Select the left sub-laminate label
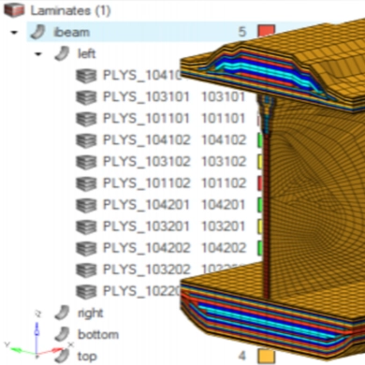Viewport: 365px width, 365px height. pyautogui.click(x=86, y=53)
